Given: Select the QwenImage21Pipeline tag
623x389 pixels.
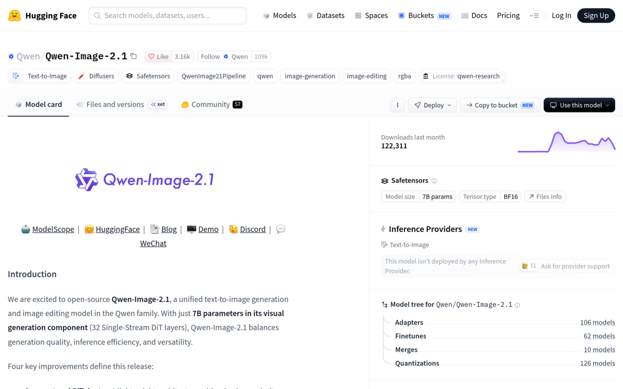Looking at the screenshot, I should [213, 76].
